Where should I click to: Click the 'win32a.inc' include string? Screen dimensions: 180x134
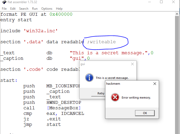[40, 31]
